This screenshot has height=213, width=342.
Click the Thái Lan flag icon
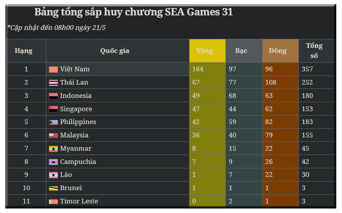[53, 83]
